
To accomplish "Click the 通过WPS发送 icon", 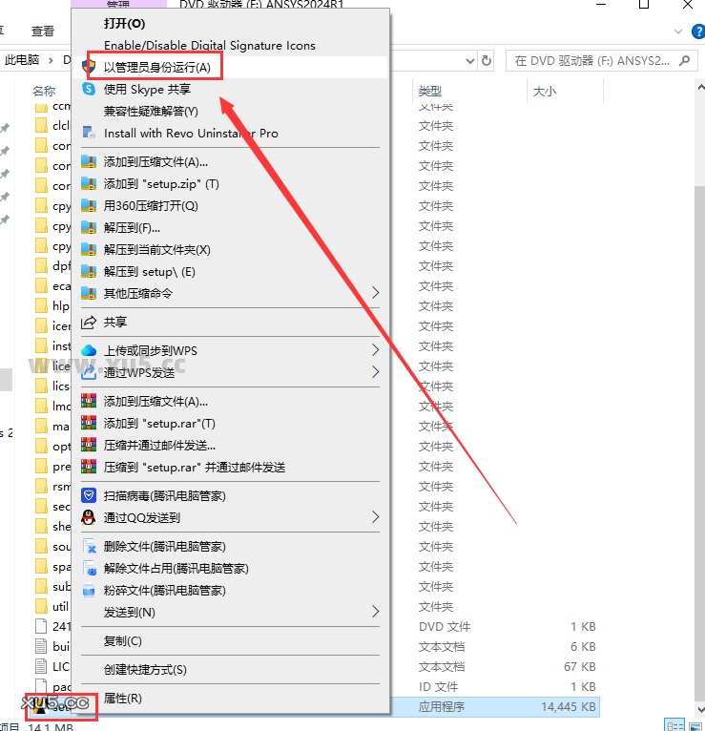I will (x=89, y=372).
